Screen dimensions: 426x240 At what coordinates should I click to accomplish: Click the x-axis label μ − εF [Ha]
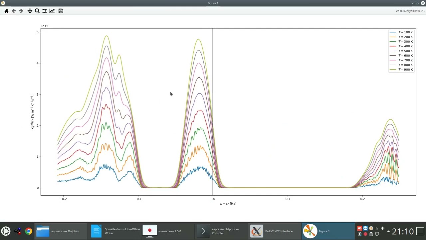coord(228,204)
